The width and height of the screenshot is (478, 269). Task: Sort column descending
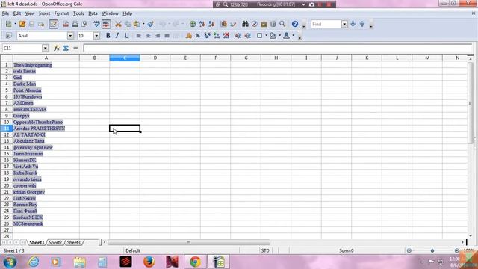(x=211, y=24)
